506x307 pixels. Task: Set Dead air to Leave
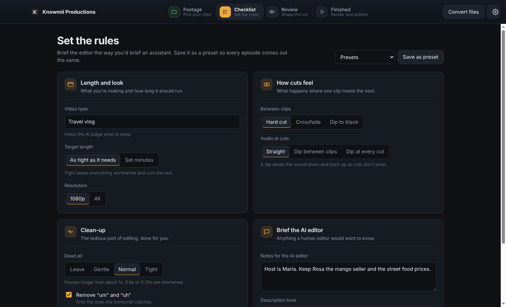[77, 269]
